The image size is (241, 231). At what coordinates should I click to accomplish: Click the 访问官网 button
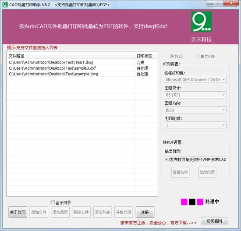pos(214,221)
